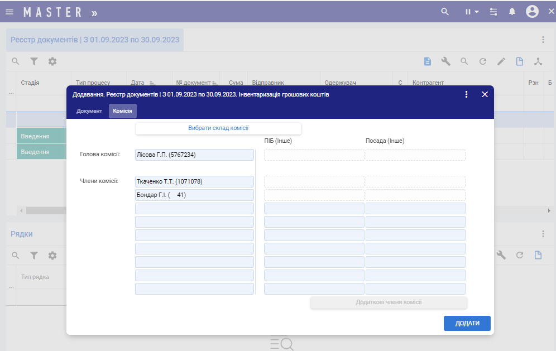The image size is (556, 351).
Task: Click the Голова комісії field with Лісова Г.П.
Action: 194,155
